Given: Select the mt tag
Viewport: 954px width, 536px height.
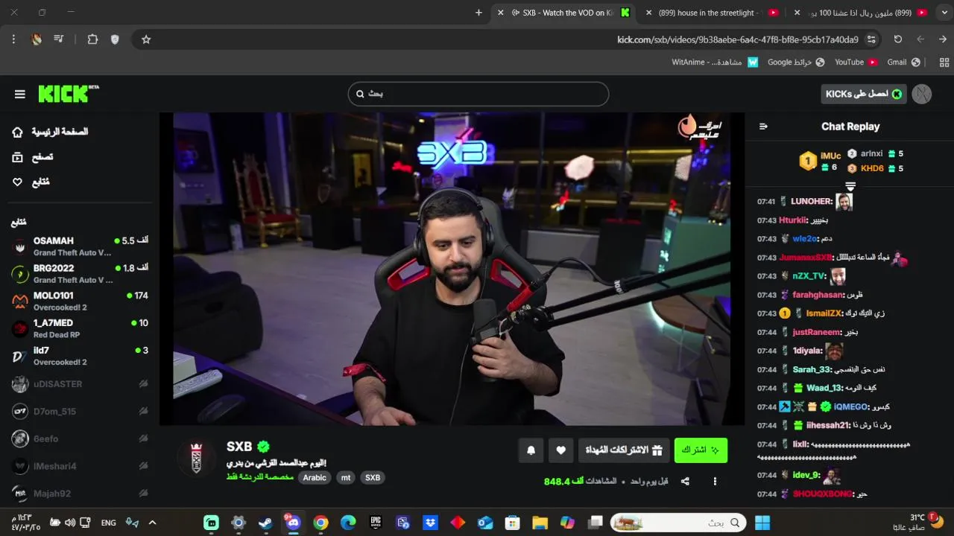Looking at the screenshot, I should (346, 478).
